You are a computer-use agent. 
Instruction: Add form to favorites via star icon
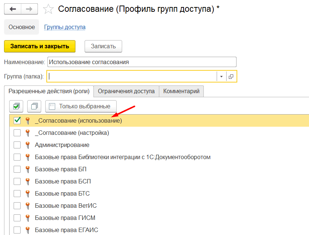click(x=48, y=9)
